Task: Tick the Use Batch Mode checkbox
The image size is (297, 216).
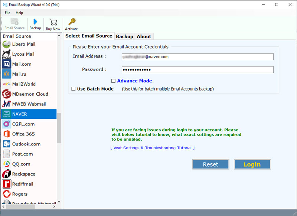Action: 74,89
